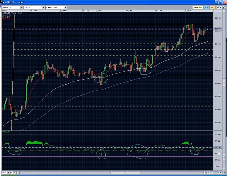Click the Price Box button
This screenshot has height=176, width=227.
(x=198, y=8)
